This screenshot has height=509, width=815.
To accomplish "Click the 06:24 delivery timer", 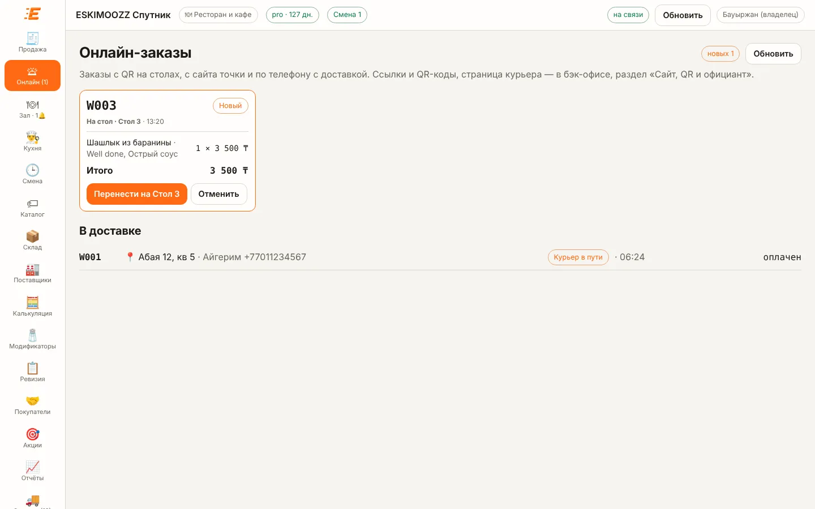I will pyautogui.click(x=632, y=257).
